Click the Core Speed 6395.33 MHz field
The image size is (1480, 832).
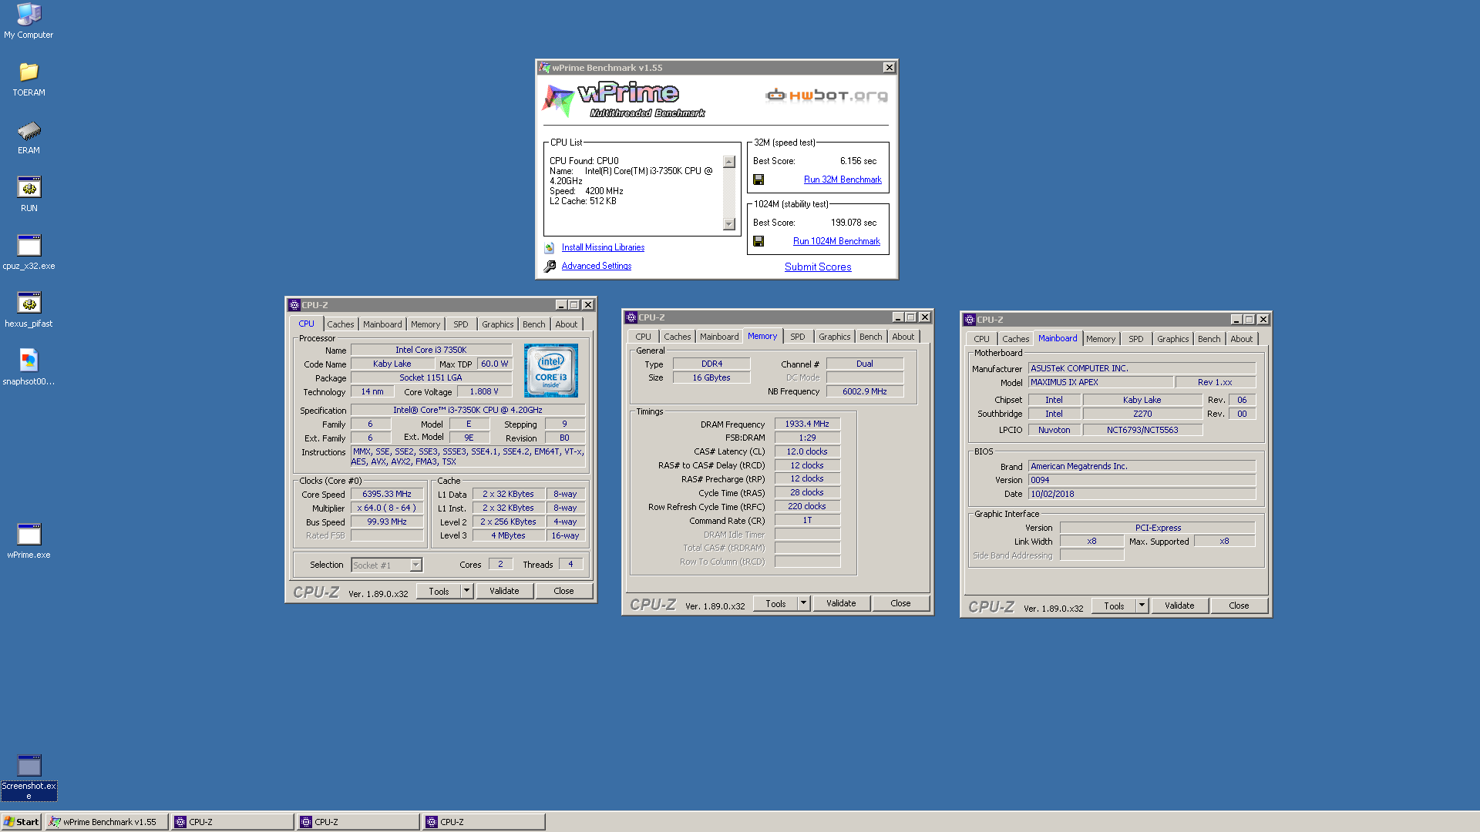coord(387,495)
